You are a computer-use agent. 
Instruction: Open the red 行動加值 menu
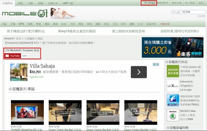coord(165,24)
